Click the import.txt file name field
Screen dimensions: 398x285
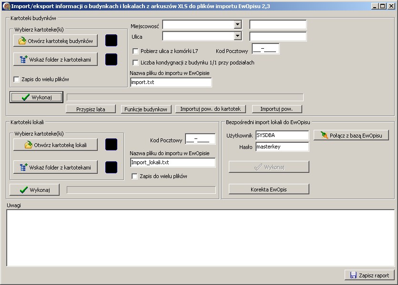click(x=171, y=82)
